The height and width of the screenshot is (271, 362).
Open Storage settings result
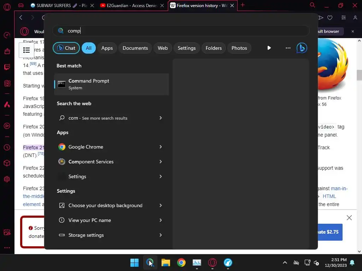(x=111, y=235)
